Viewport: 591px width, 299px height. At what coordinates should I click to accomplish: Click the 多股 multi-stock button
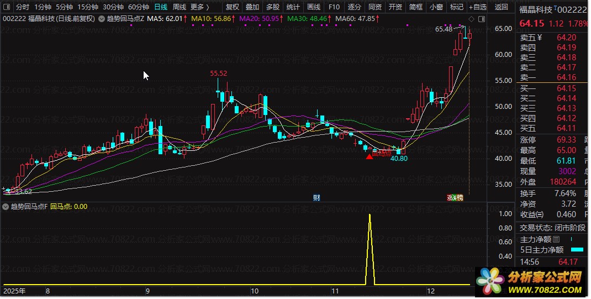pos(272,7)
